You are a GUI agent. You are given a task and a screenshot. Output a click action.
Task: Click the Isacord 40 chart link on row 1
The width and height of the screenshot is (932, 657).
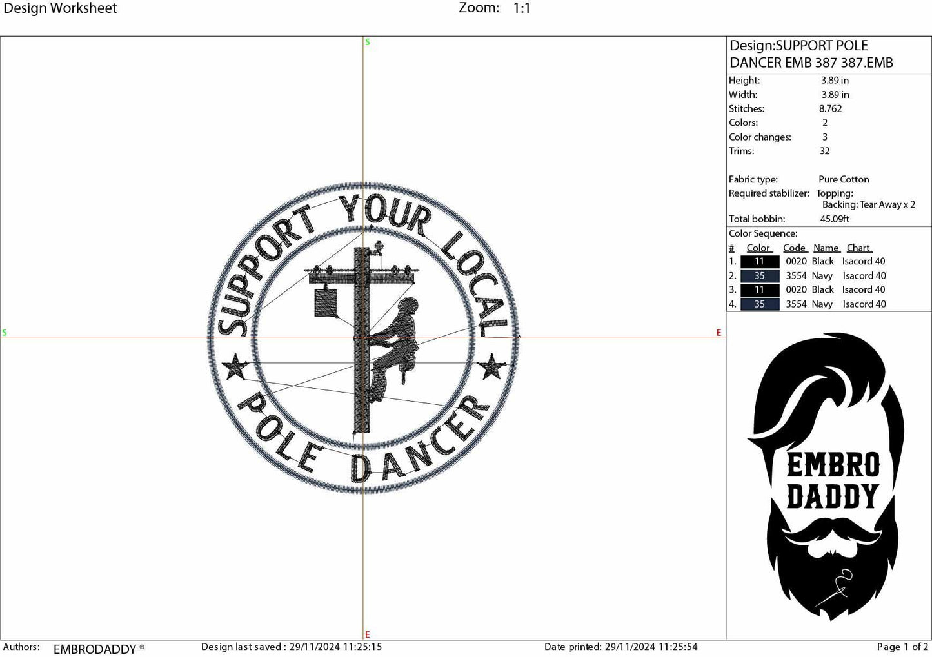pos(863,261)
